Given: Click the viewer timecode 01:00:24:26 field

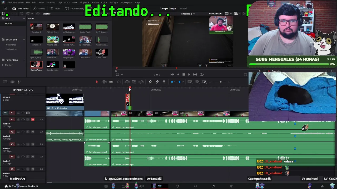Looking at the screenshot, I should (215, 14).
